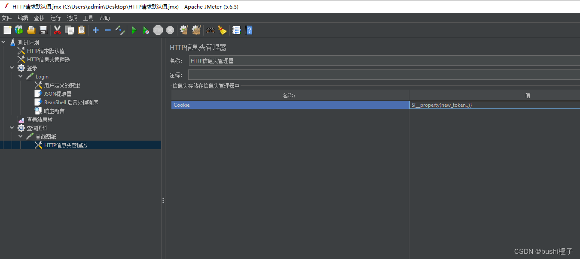Select the Cookie header name cell

(290, 105)
